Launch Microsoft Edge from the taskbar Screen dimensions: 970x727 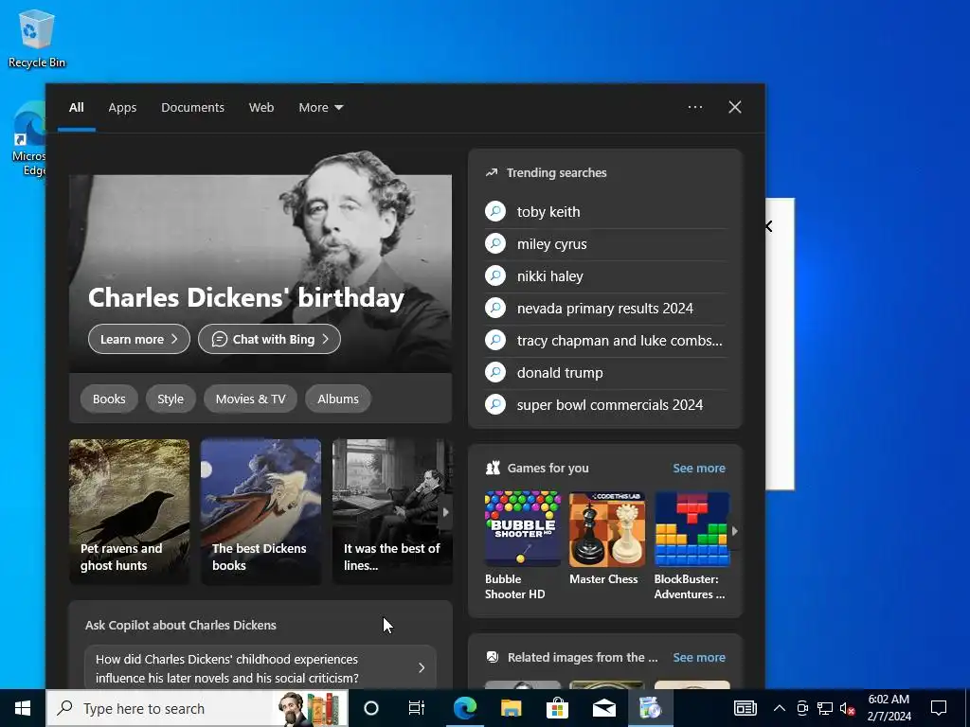point(464,708)
